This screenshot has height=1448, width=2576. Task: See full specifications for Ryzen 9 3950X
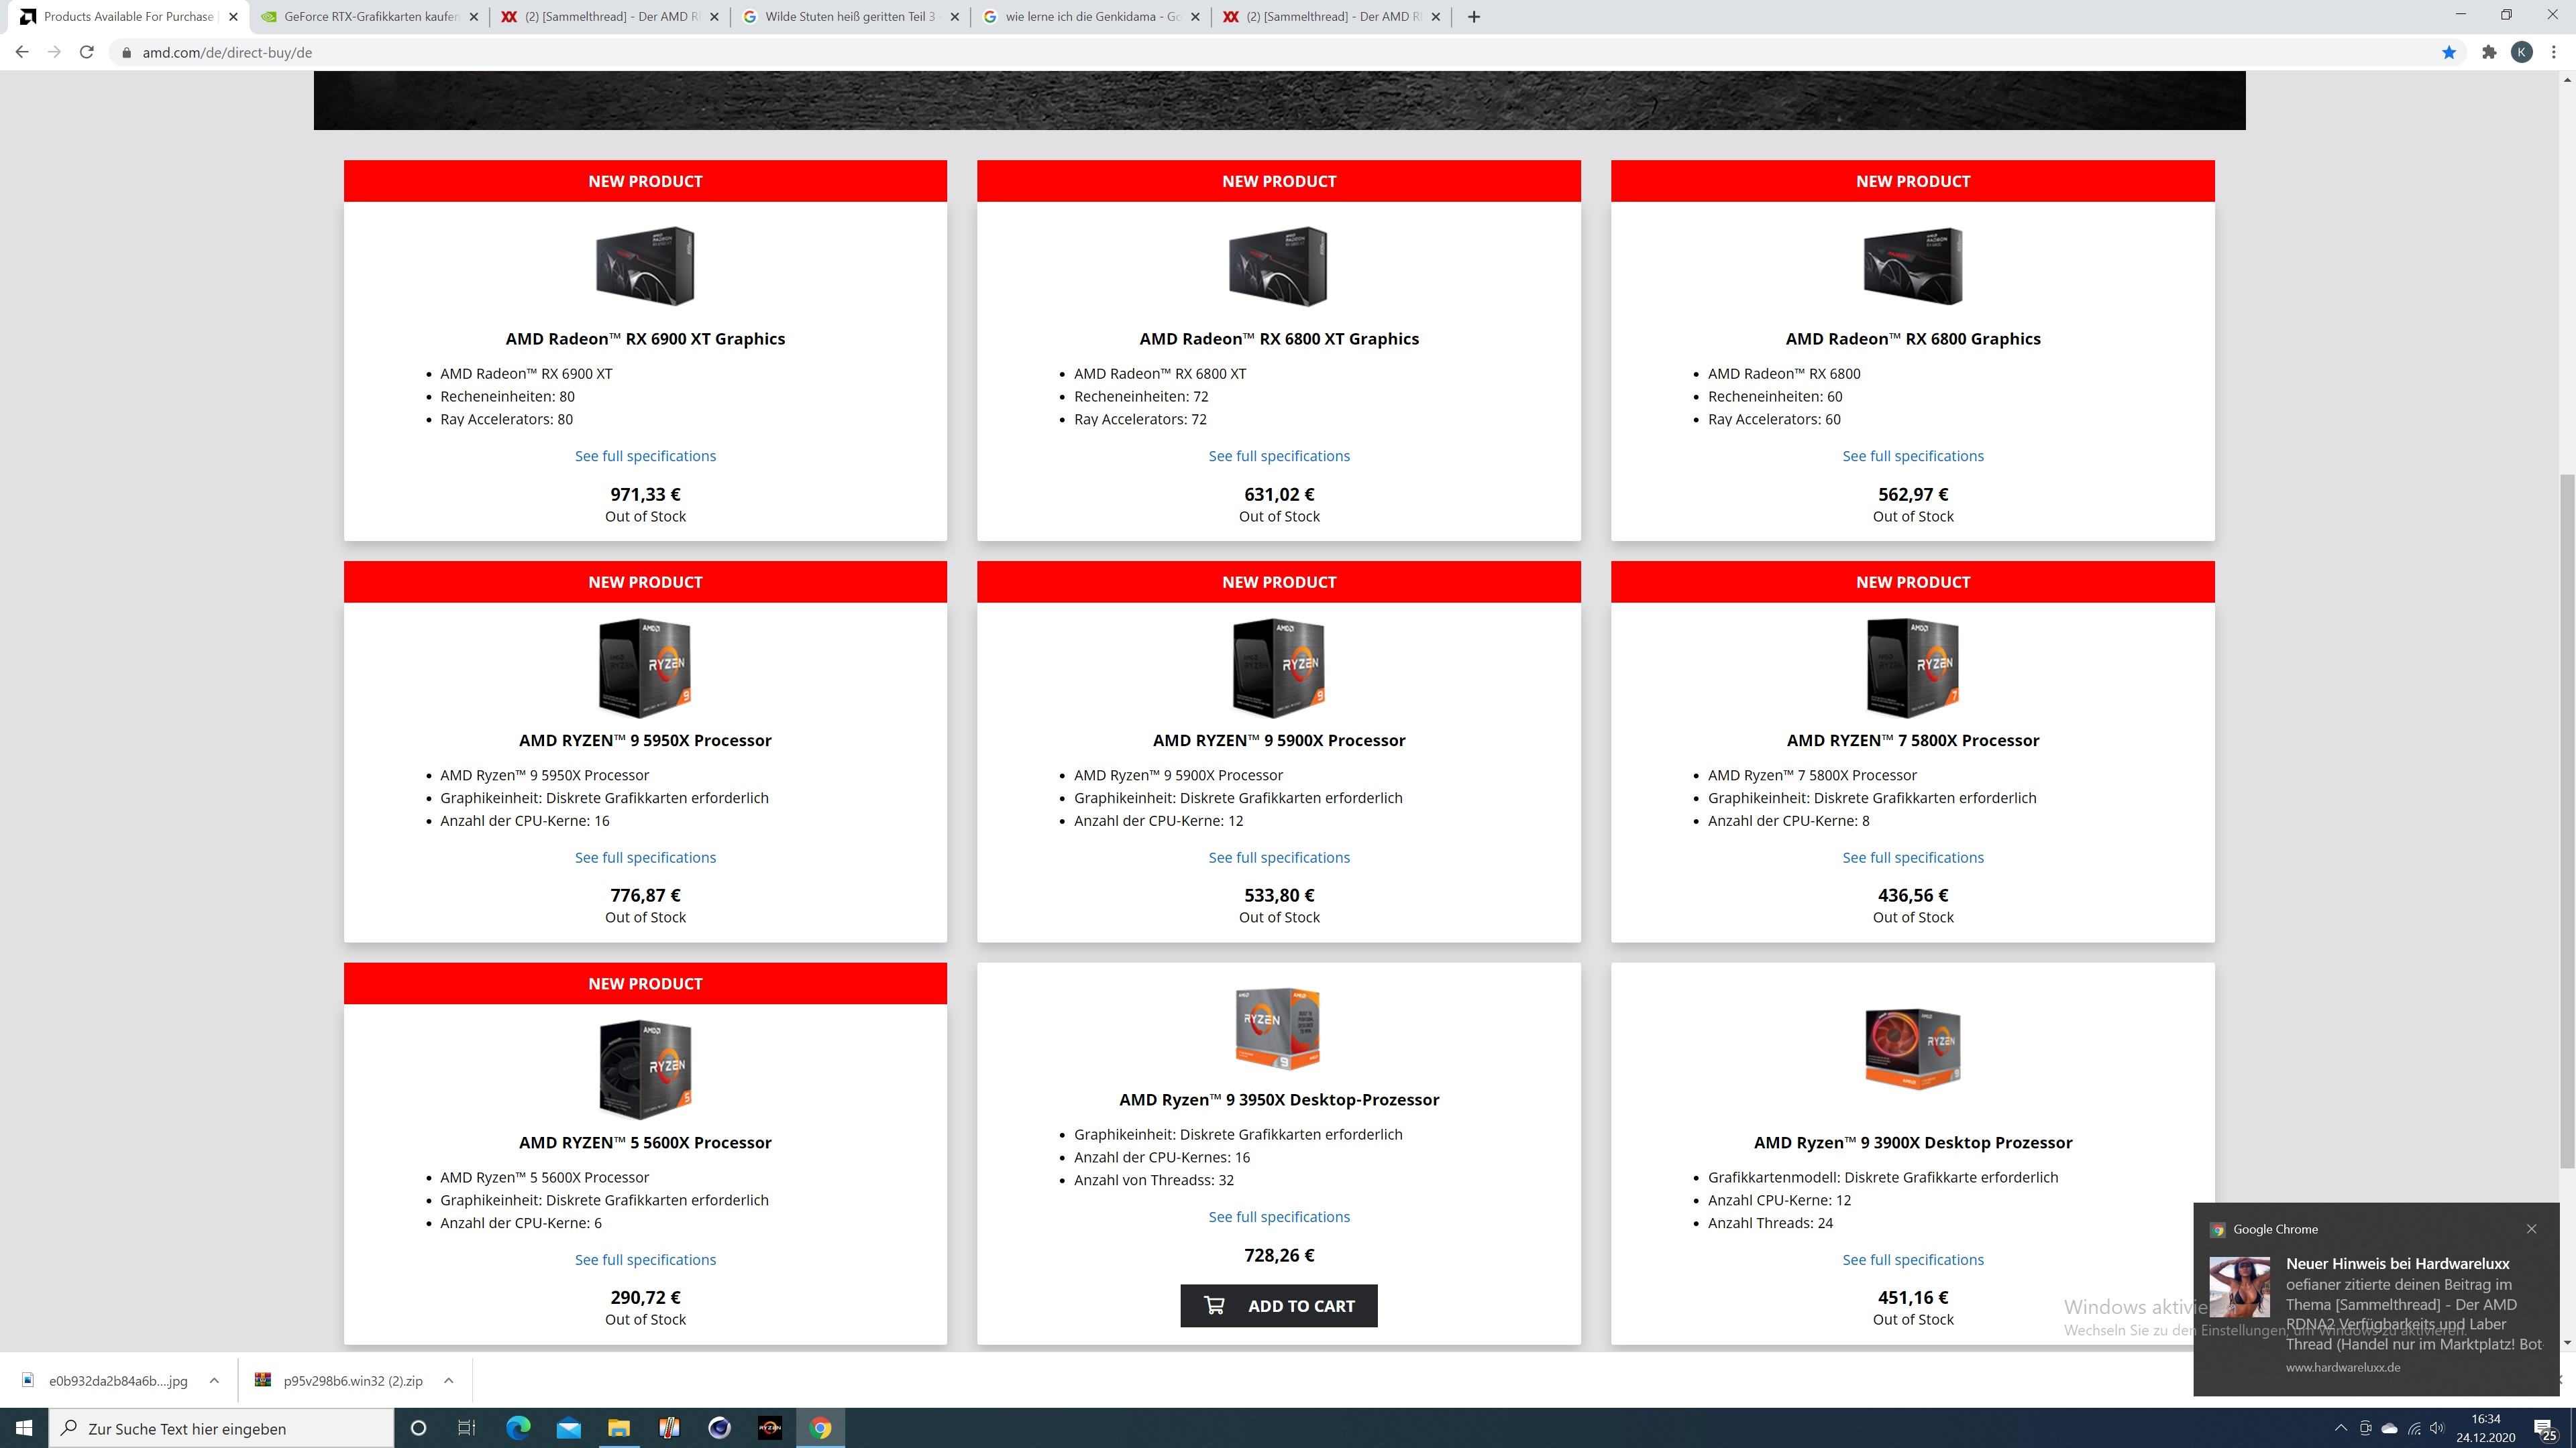tap(1279, 1216)
